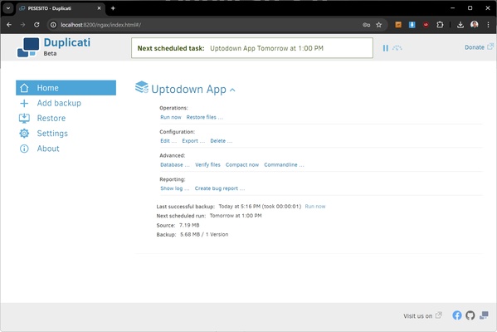Reload the page
Image resolution: width=497 pixels, height=332 pixels.
[x=37, y=25]
